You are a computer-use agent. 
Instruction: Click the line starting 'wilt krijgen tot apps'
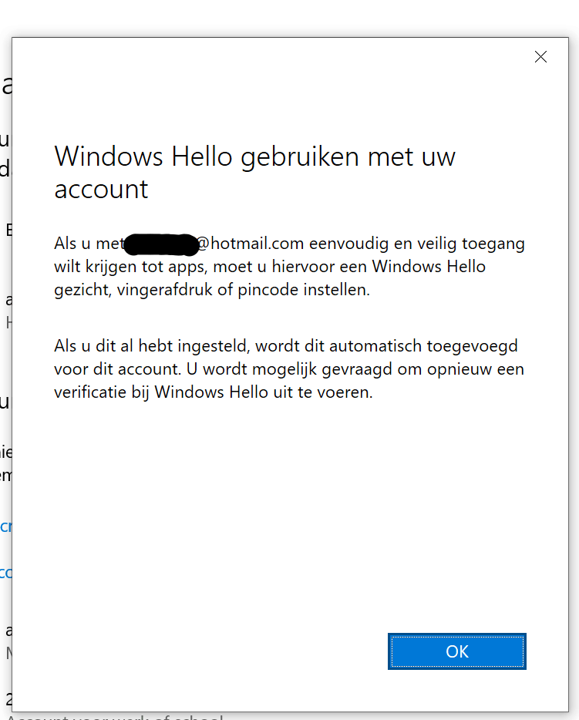(x=270, y=267)
